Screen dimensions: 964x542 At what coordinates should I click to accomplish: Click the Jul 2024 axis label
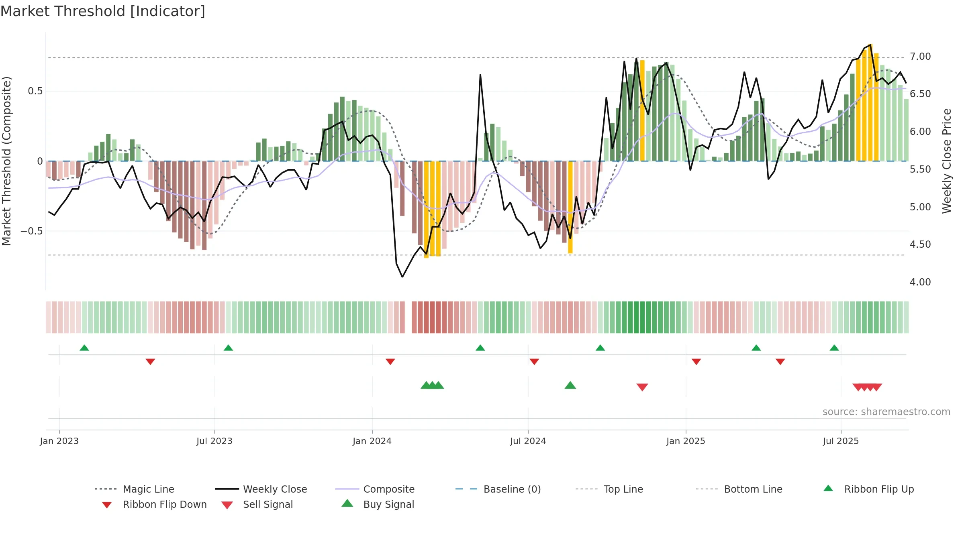(528, 441)
